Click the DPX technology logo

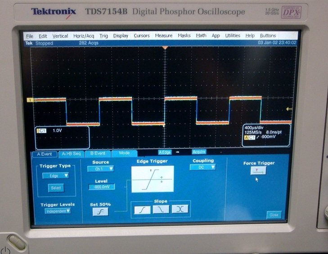coord(291,12)
